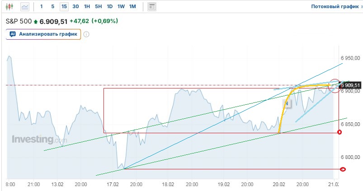Show info tooltip next to AI analysis button
Viewport: 363px width, 191px height.
tap(86, 34)
